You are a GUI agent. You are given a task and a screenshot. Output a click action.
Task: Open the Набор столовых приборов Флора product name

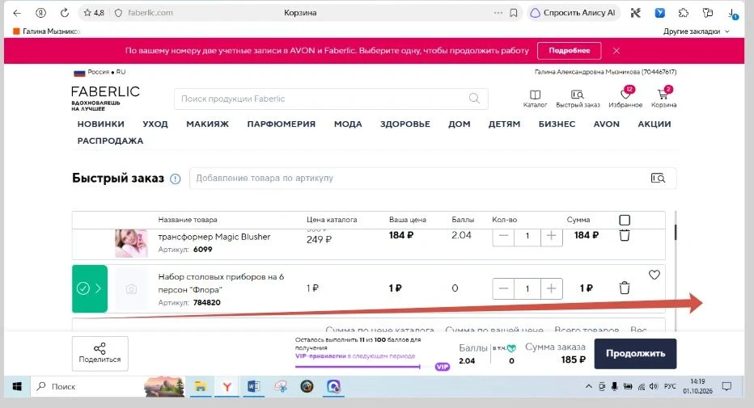pyautogui.click(x=221, y=284)
